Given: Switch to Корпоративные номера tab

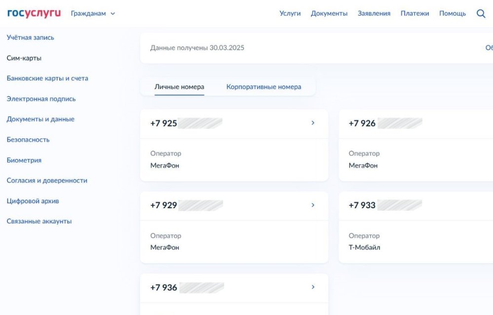Looking at the screenshot, I should [x=264, y=87].
